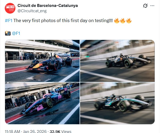Open the three-dot more options menu
This screenshot has height=133, width=161.
coord(152,6)
